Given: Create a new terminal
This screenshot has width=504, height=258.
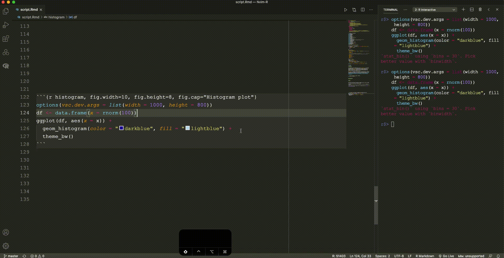Looking at the screenshot, I should point(463,9).
